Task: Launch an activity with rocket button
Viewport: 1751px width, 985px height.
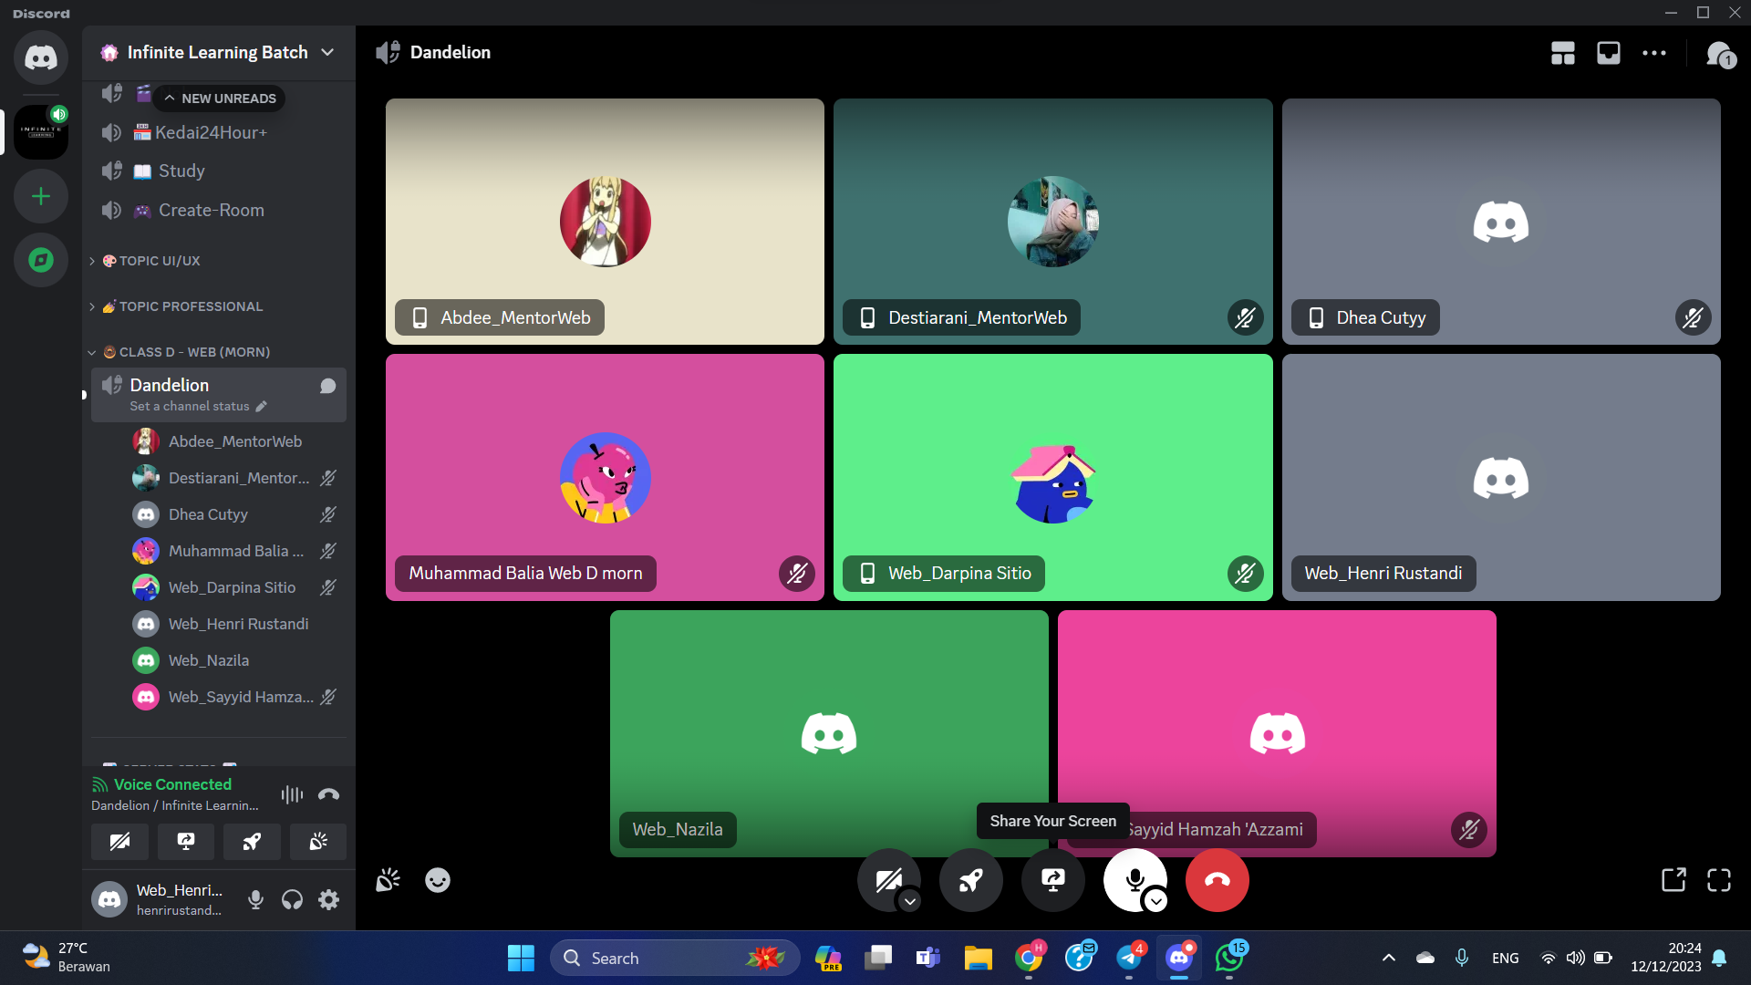Action: [x=970, y=880]
